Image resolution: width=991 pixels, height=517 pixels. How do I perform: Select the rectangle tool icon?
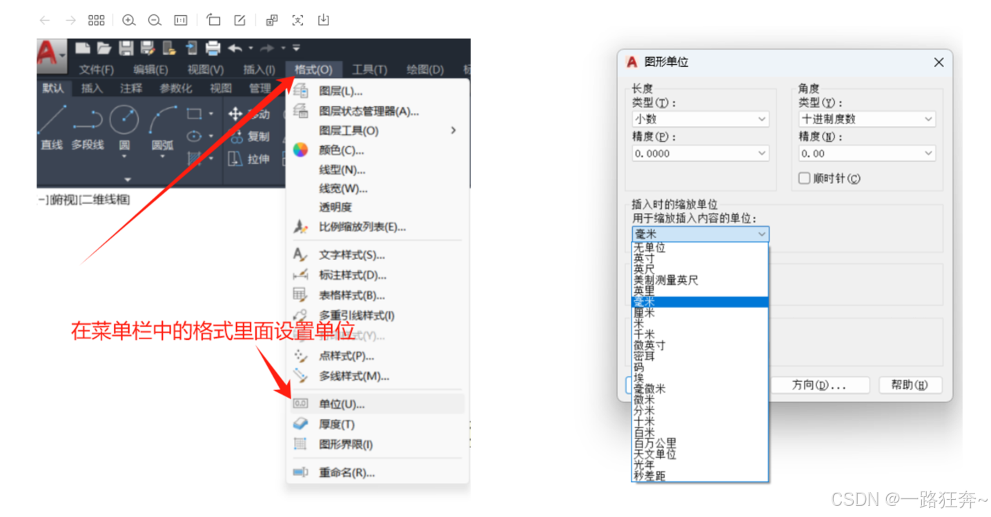195,114
